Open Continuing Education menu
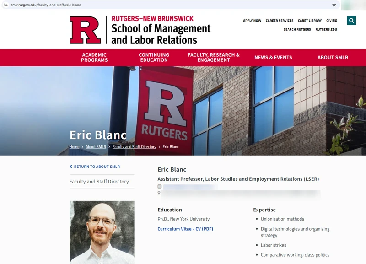 click(x=154, y=58)
